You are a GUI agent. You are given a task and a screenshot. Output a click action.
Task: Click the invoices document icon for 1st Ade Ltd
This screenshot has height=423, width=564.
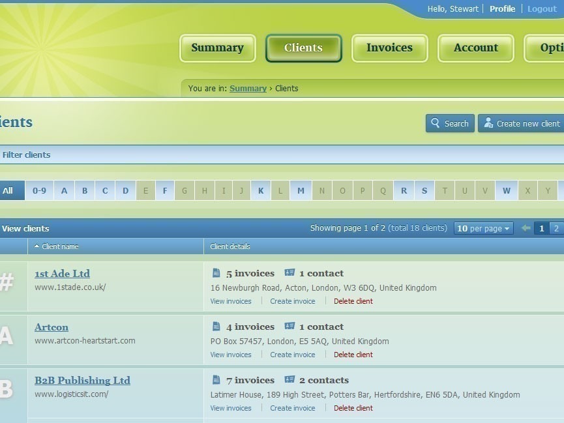pos(216,273)
